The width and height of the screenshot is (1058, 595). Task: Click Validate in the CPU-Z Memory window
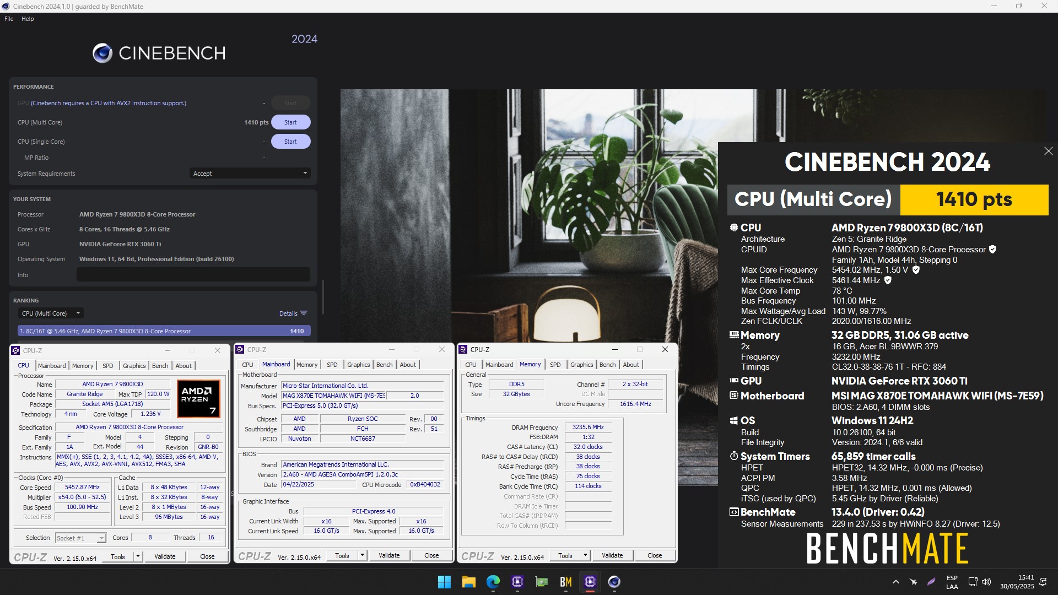(x=612, y=555)
